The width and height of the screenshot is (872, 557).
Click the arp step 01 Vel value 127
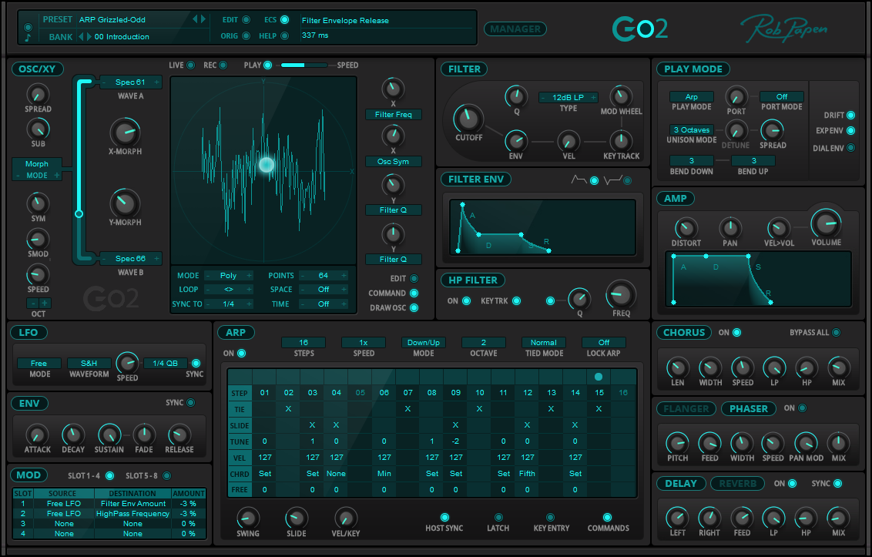click(265, 458)
